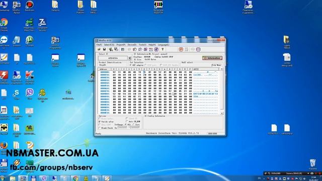The width and height of the screenshot is (322, 181).
Task: Select the ALL range radio button
Action: pos(126,125)
